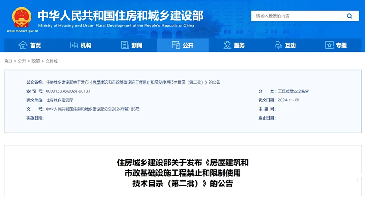Click the home icon beside 首页
Viewport: 365px width, 201px height.
click(x=22, y=45)
